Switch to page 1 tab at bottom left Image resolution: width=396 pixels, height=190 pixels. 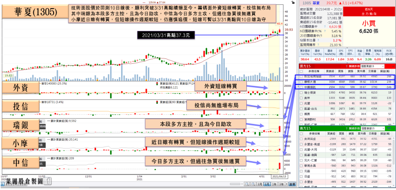pyautogui.click(x=2, y=184)
